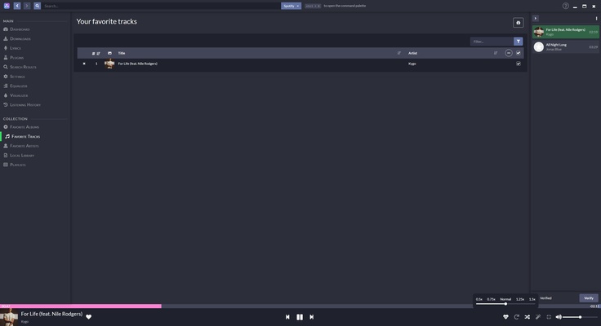601x326 pixels.
Task: Click the search magnifier icon
Action: click(38, 6)
